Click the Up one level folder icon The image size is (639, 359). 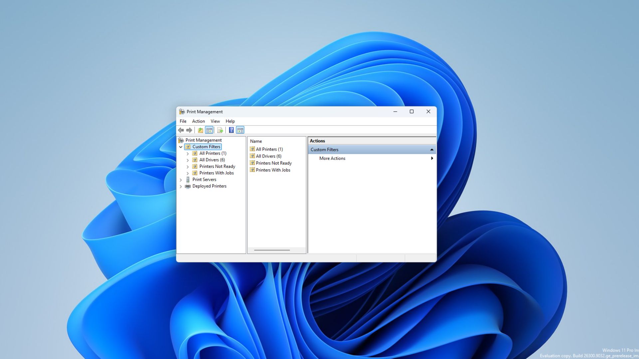[x=200, y=130]
